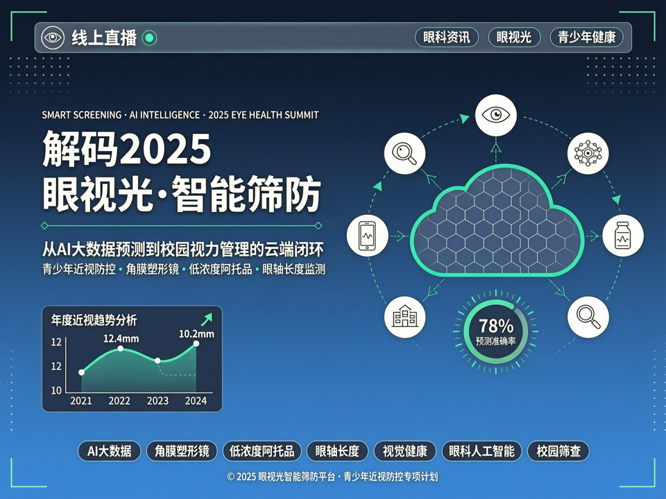Click the smartphone heartbeat icon

pyautogui.click(x=368, y=236)
